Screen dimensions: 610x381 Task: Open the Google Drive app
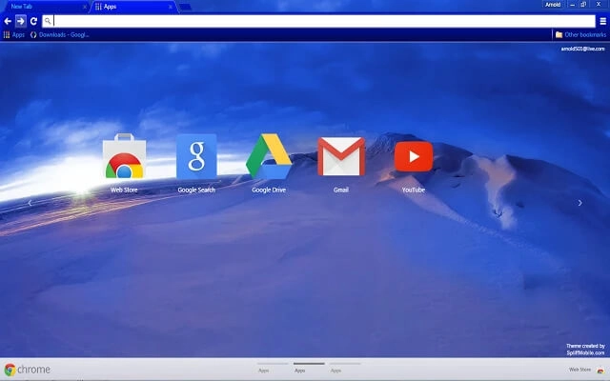269,163
